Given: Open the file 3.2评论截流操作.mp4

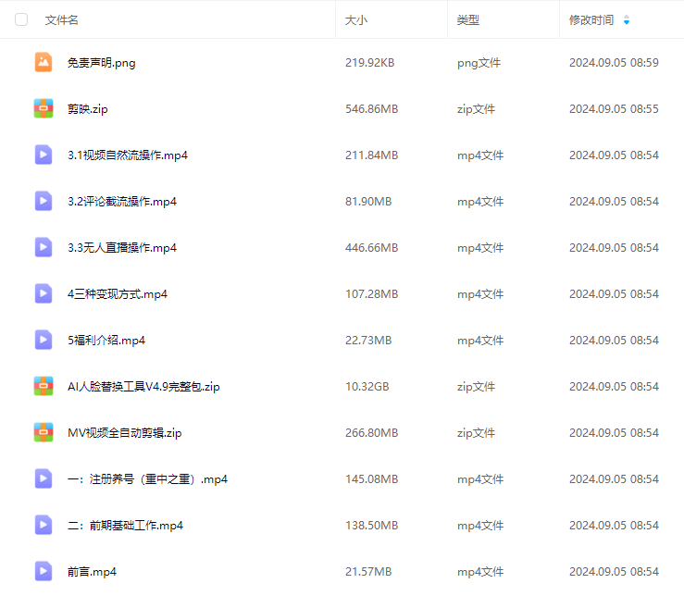Looking at the screenshot, I should pyautogui.click(x=122, y=201).
